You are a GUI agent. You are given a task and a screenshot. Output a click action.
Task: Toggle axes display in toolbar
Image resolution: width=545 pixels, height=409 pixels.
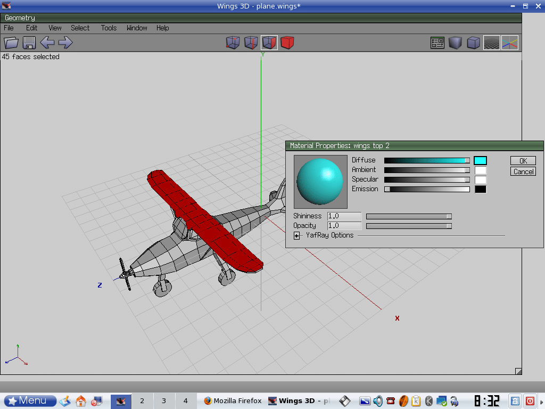[x=509, y=43]
